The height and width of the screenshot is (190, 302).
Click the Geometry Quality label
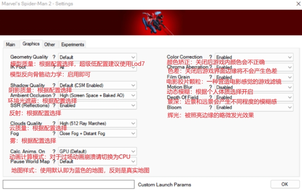pos(29,57)
